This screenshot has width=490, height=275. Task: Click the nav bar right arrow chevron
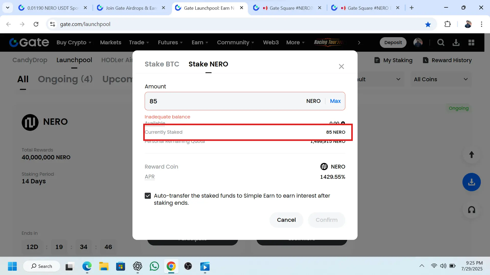pos(359,43)
